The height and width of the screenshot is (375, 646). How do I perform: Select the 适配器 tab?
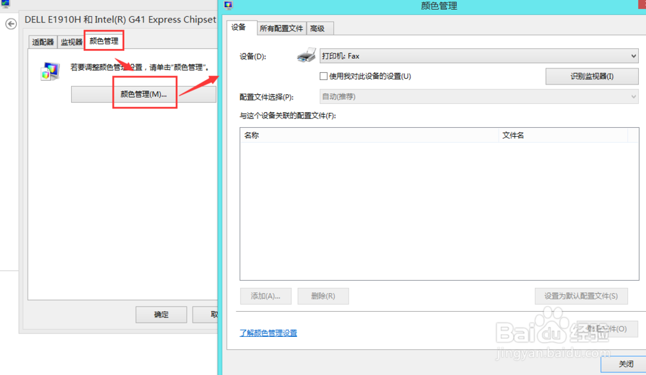click(x=42, y=41)
